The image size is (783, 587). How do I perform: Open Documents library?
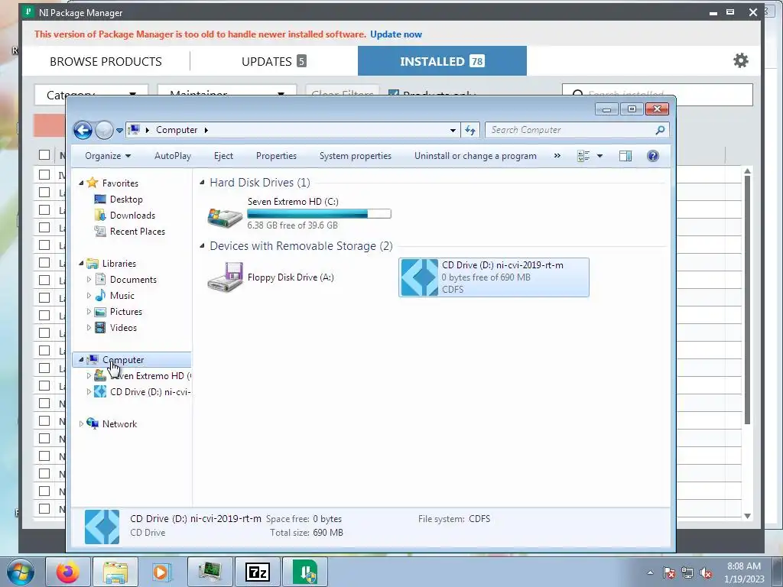tap(133, 280)
